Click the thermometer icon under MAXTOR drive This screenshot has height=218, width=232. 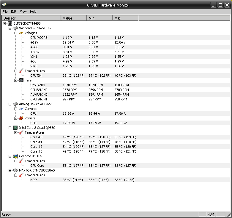pos(21,175)
